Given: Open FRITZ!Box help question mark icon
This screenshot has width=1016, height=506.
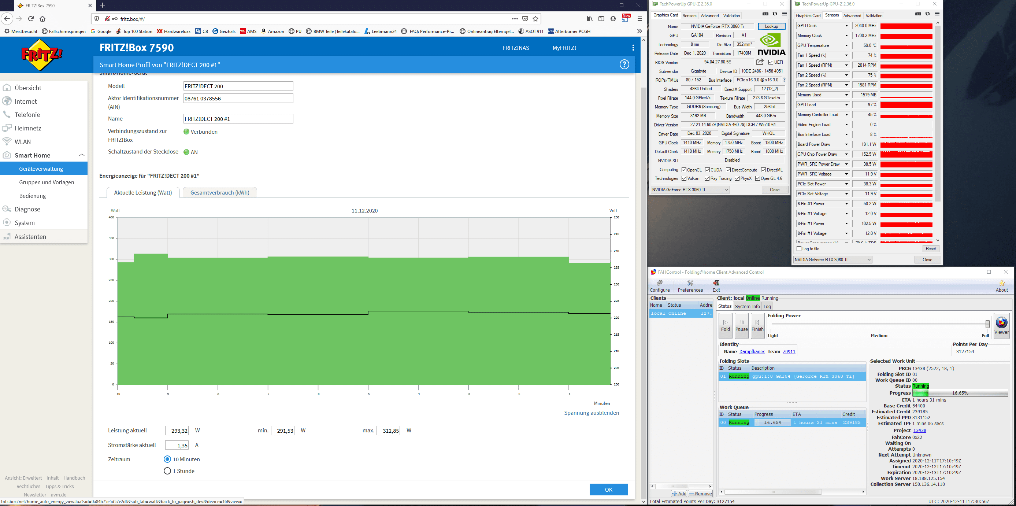Looking at the screenshot, I should tap(624, 64).
